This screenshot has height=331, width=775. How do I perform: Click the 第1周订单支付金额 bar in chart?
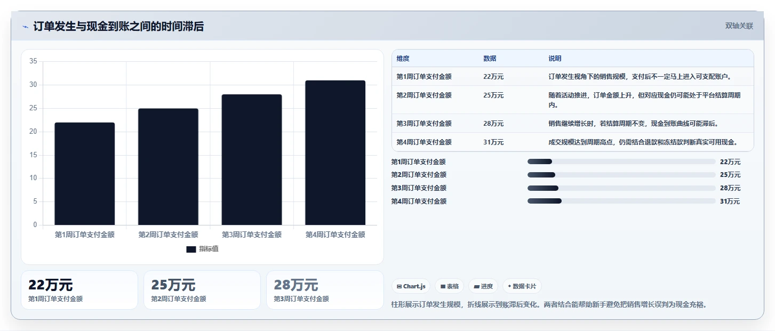(85, 174)
